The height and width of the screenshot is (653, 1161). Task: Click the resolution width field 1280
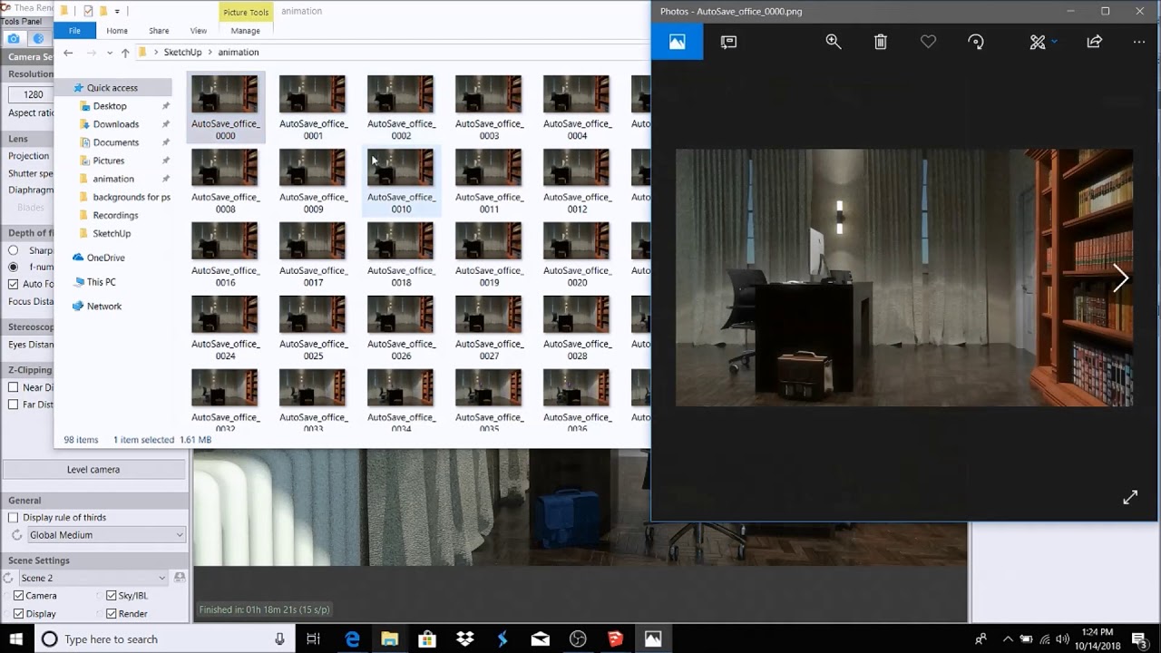pyautogui.click(x=34, y=94)
